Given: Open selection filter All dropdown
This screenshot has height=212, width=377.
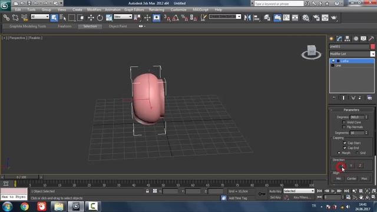Looking at the screenshot, I should click(40, 16).
